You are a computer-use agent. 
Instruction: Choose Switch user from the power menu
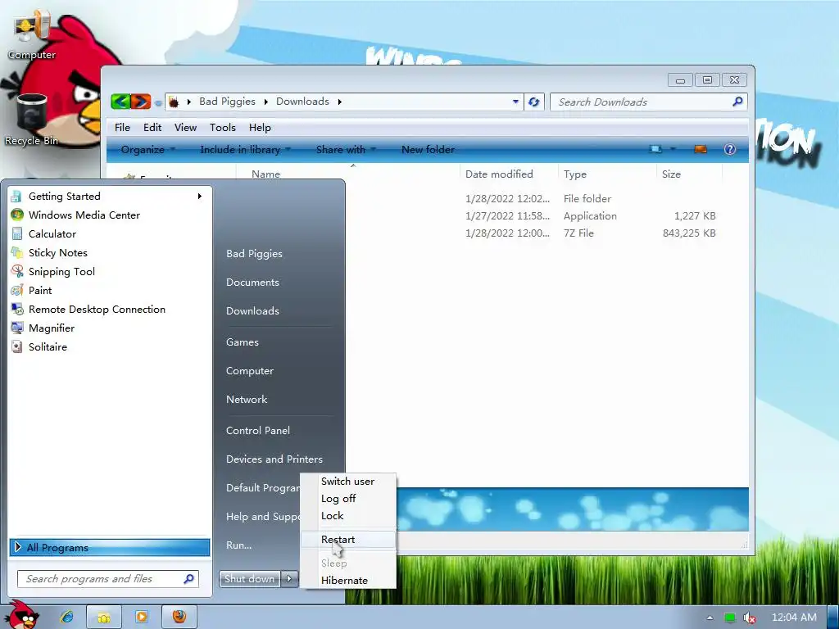pyautogui.click(x=347, y=482)
